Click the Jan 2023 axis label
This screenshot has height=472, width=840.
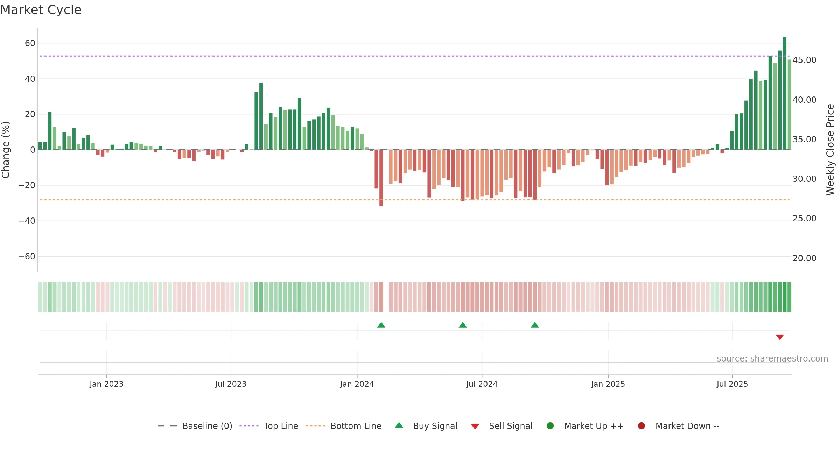click(x=106, y=384)
